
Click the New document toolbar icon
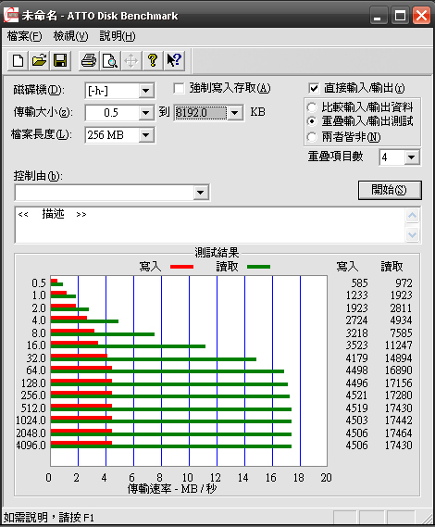19,61
